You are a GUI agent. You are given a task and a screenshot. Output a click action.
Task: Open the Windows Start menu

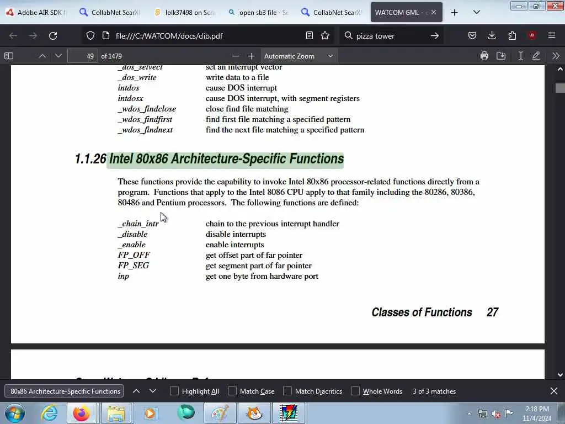click(14, 413)
